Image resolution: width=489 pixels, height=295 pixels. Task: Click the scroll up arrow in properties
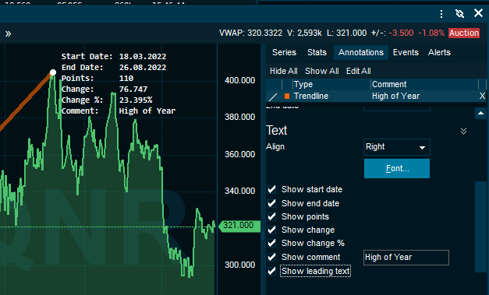click(x=481, y=113)
